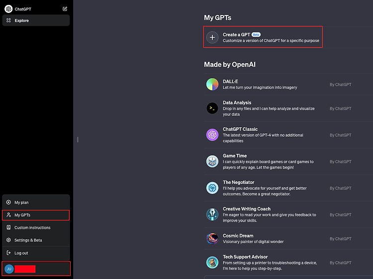Click the Data Analysis title
Screen dimensions: 373x279
click(237, 102)
